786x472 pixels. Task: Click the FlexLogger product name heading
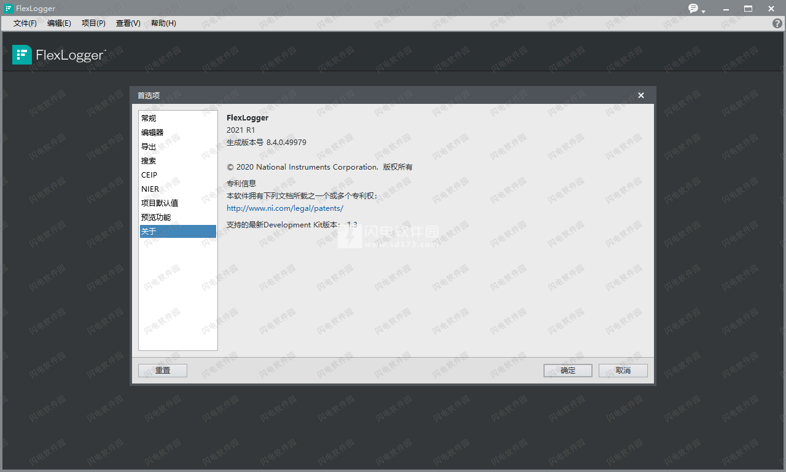click(x=247, y=118)
